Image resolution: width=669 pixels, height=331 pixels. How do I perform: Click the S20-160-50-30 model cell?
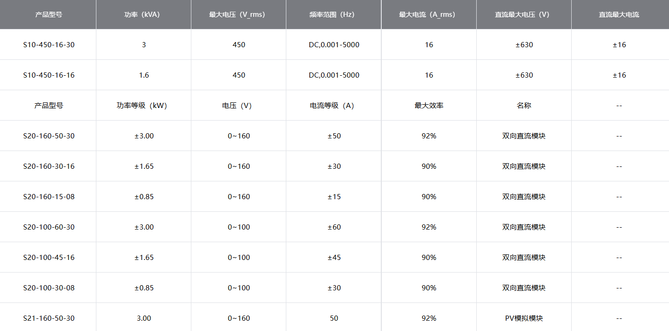(49, 136)
